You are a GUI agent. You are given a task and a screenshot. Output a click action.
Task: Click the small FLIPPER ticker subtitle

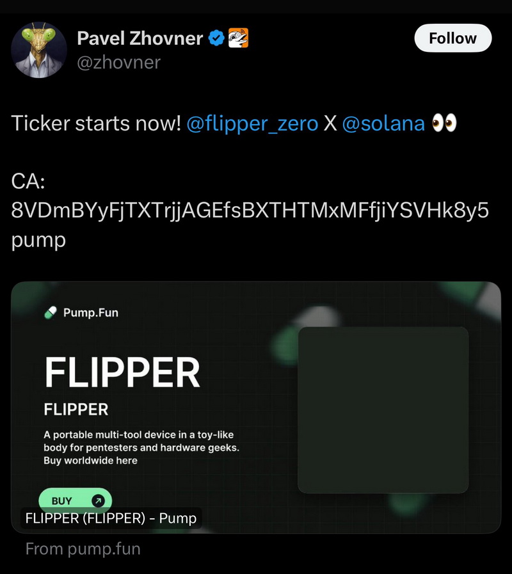(x=76, y=410)
